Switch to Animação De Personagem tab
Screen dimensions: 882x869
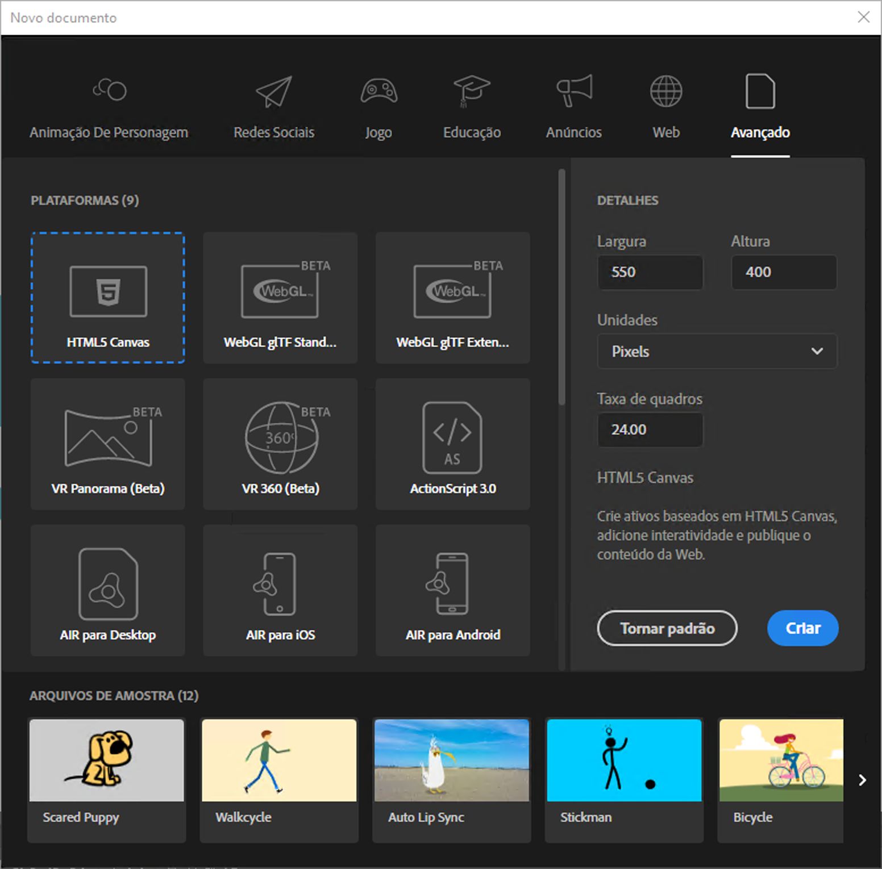[109, 132]
